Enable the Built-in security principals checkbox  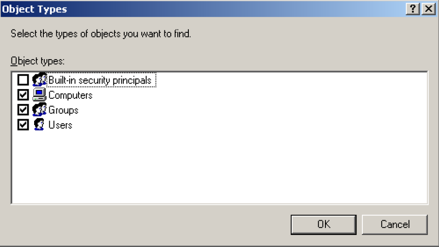pos(23,80)
